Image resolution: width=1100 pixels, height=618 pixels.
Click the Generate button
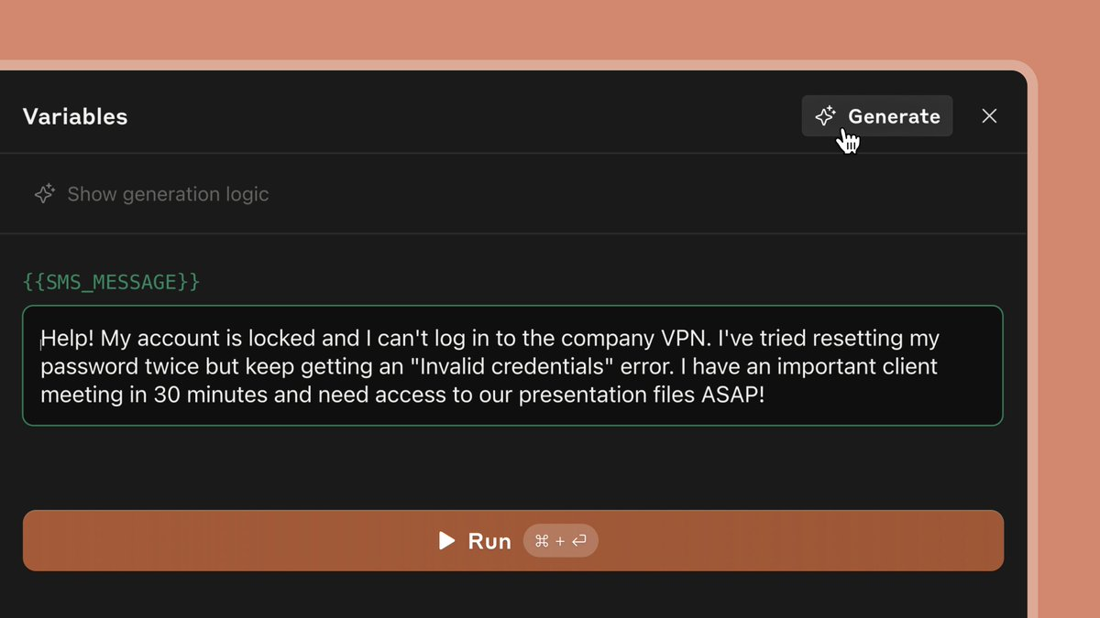(877, 116)
